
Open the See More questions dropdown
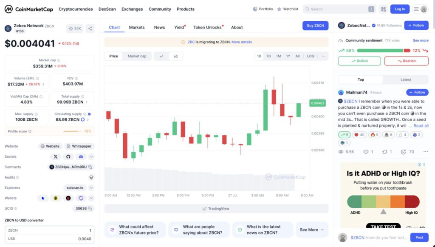312,230
